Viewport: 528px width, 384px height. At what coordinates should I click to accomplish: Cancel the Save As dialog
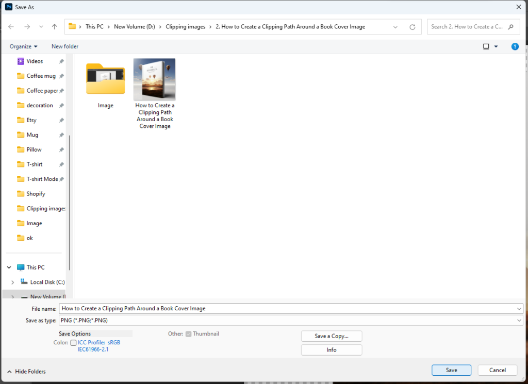tap(498, 370)
